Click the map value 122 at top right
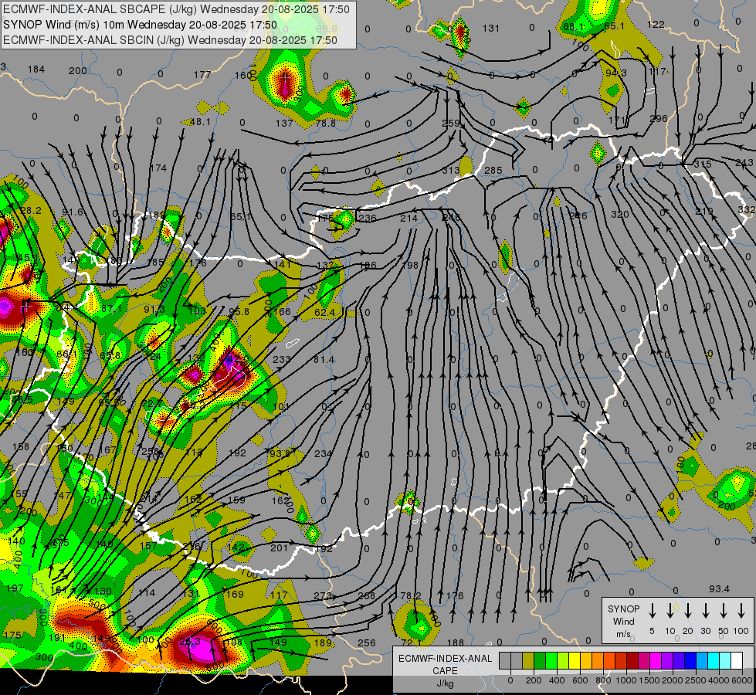This screenshot has width=756, height=695. (x=656, y=24)
